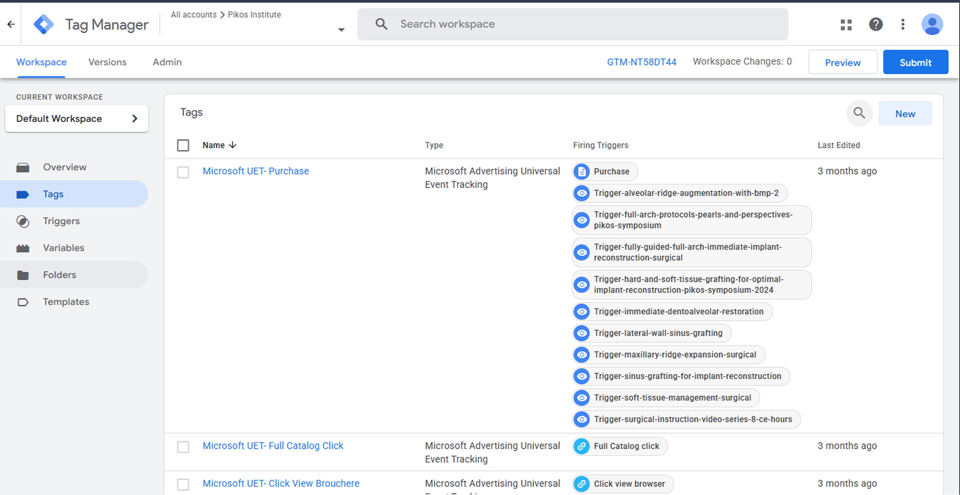Click the Tag Manager diamond logo
Viewport: 960px width, 495px height.
tap(44, 24)
